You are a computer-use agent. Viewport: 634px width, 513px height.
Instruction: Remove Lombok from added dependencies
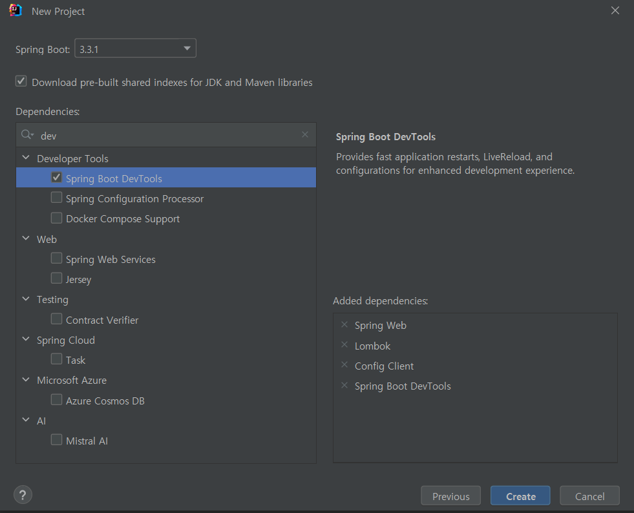(344, 345)
